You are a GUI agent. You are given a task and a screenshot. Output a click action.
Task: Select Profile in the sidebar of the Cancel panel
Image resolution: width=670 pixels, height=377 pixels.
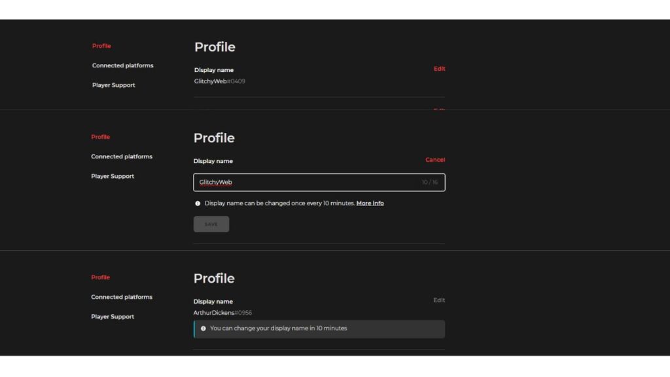click(100, 137)
